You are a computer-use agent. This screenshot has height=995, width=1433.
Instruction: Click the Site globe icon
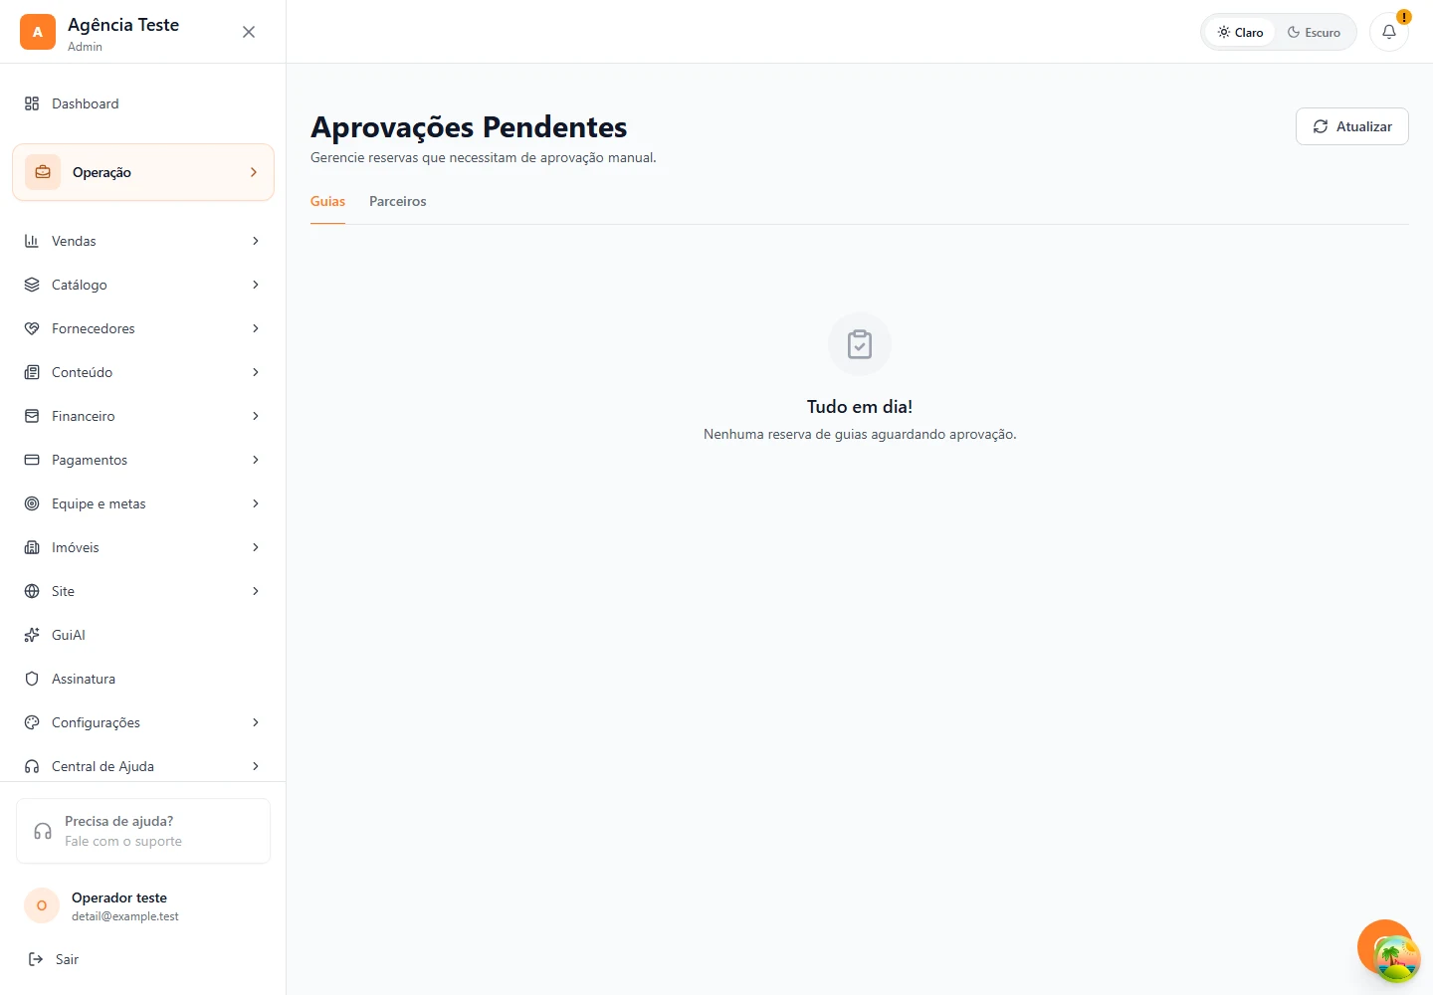point(32,591)
